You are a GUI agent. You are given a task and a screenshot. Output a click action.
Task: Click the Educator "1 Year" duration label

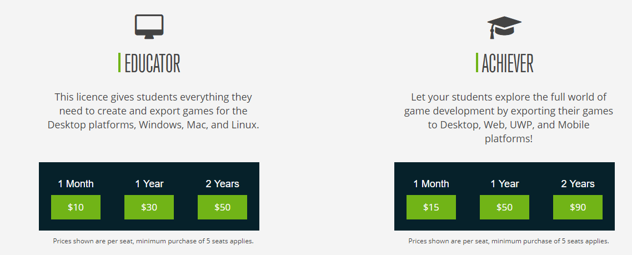click(x=149, y=184)
